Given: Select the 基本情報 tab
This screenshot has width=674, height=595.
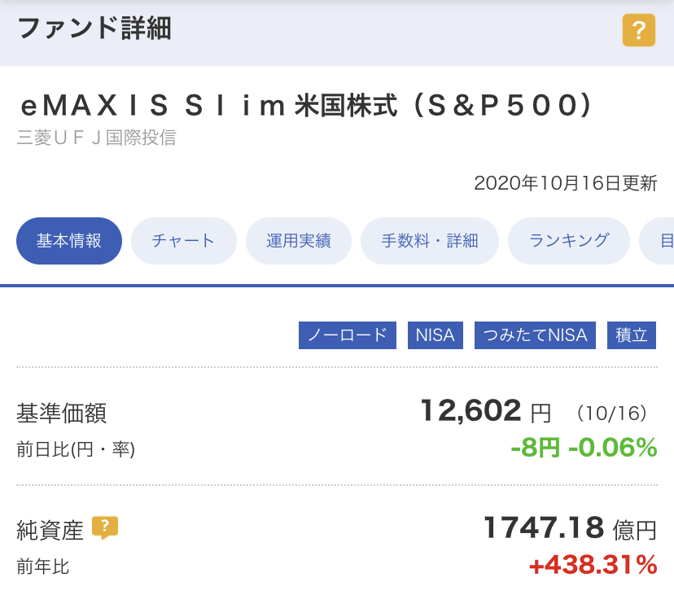Looking at the screenshot, I should (x=69, y=241).
